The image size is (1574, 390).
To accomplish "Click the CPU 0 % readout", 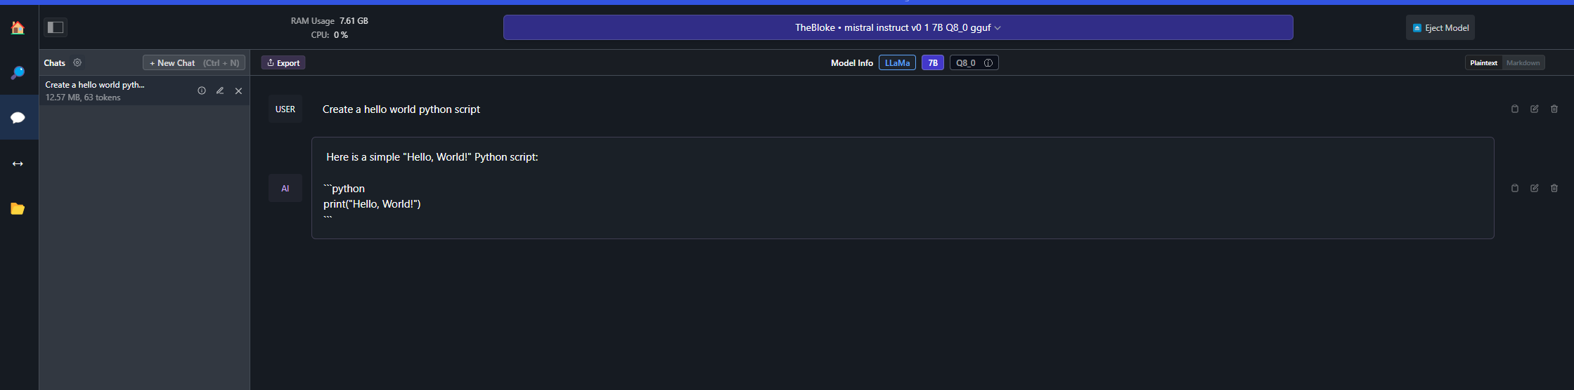I will coord(330,35).
